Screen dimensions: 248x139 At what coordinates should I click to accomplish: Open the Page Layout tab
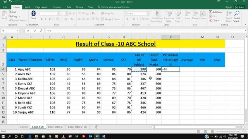41,7
